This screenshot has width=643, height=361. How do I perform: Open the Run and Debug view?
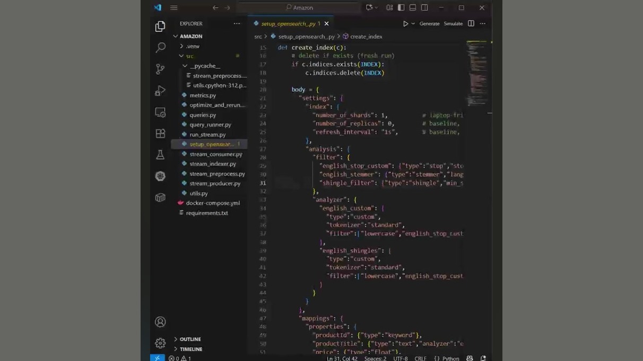[160, 91]
